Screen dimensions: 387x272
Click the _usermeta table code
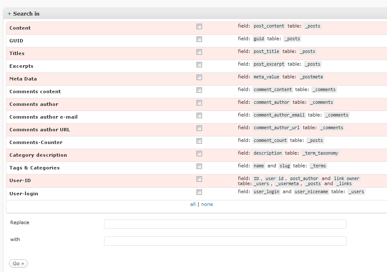287,184
